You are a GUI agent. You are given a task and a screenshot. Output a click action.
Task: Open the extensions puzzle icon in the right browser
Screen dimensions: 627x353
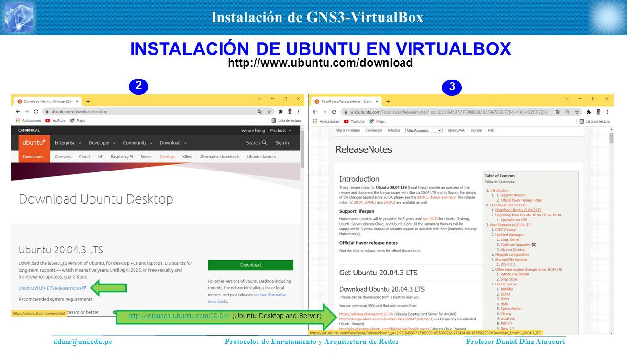click(x=589, y=112)
